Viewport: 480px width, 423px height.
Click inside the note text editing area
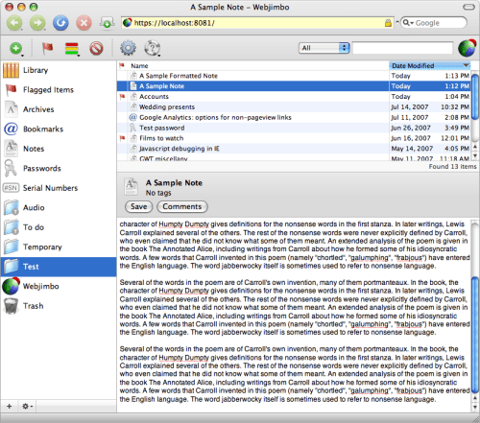[x=295, y=315]
